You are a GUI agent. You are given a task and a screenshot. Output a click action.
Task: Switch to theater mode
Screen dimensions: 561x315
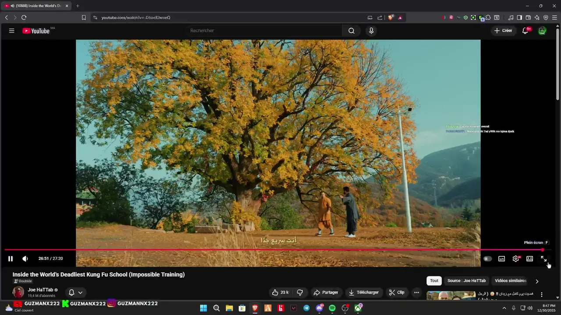[529, 259]
